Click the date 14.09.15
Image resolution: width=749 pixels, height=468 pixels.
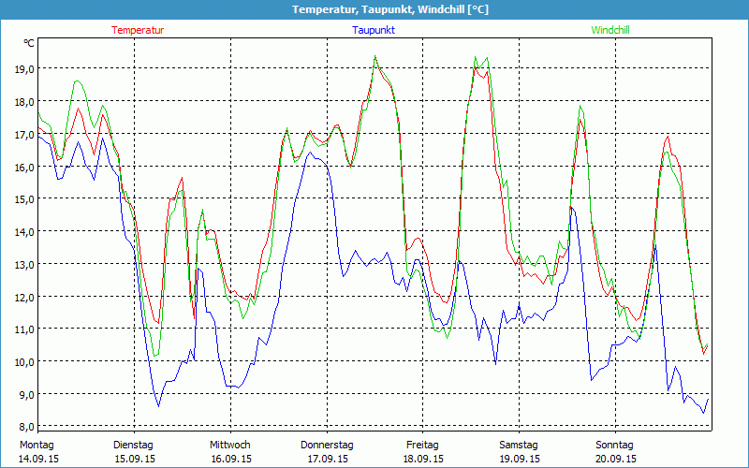(x=38, y=459)
